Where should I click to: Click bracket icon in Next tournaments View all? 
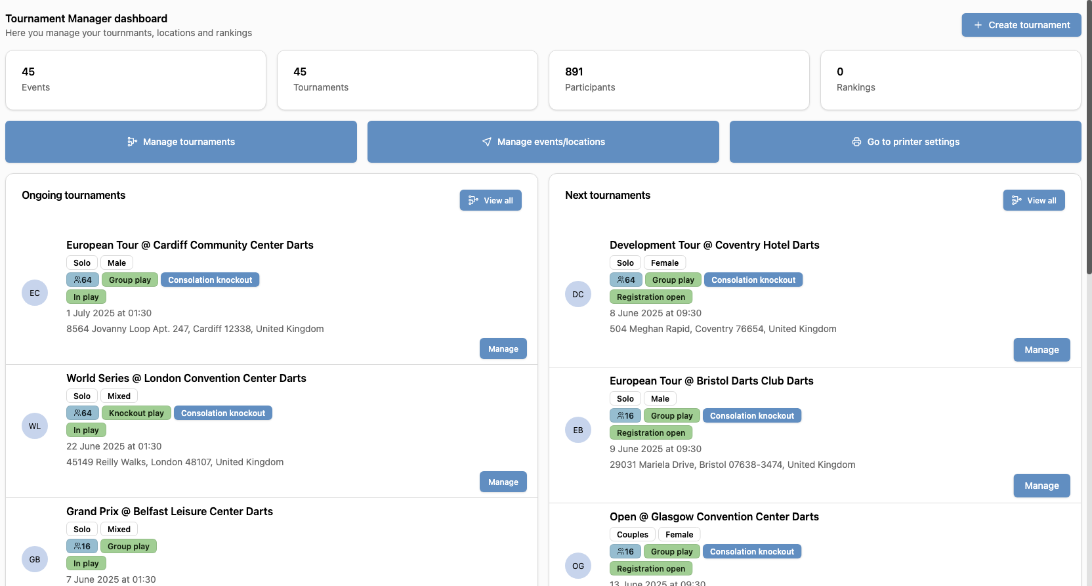[1017, 200]
